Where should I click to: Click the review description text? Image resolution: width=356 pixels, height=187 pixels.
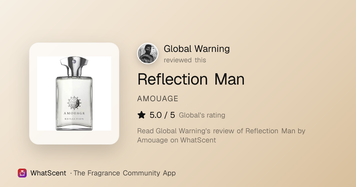[221, 135]
